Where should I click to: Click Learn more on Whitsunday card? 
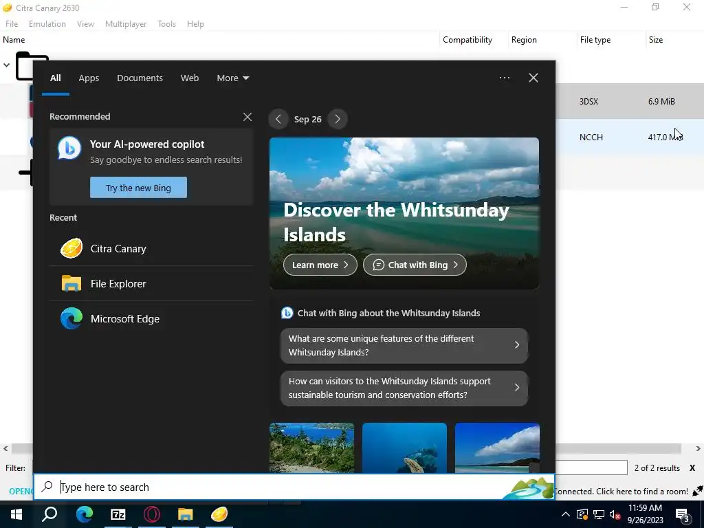click(x=320, y=265)
